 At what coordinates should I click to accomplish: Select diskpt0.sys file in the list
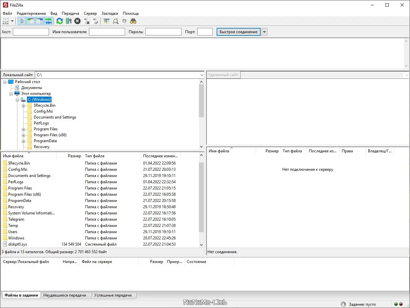pyautogui.click(x=18, y=244)
